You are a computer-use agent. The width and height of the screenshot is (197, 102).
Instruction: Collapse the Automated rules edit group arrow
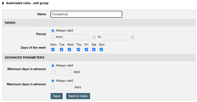point(3,3)
